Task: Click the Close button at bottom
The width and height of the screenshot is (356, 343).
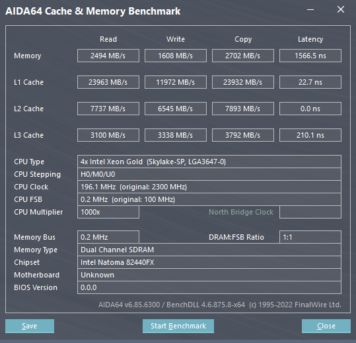Action: pos(326,326)
